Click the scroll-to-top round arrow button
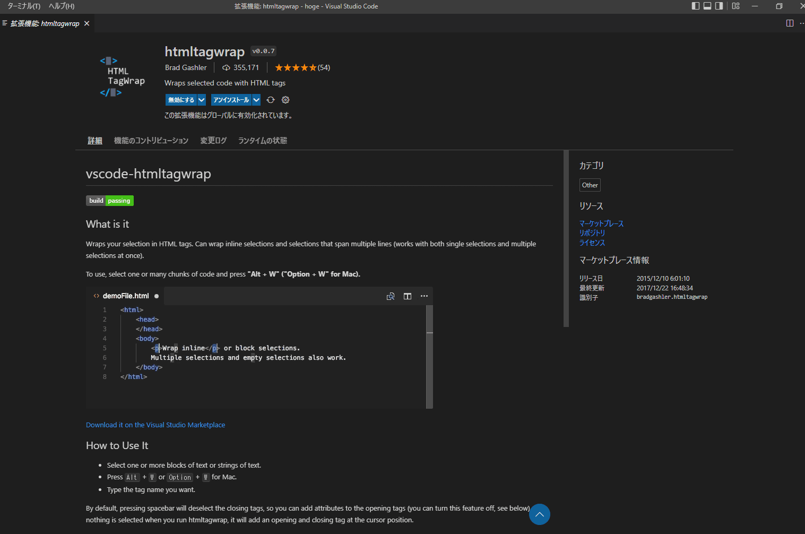This screenshot has height=534, width=805. pyautogui.click(x=539, y=514)
